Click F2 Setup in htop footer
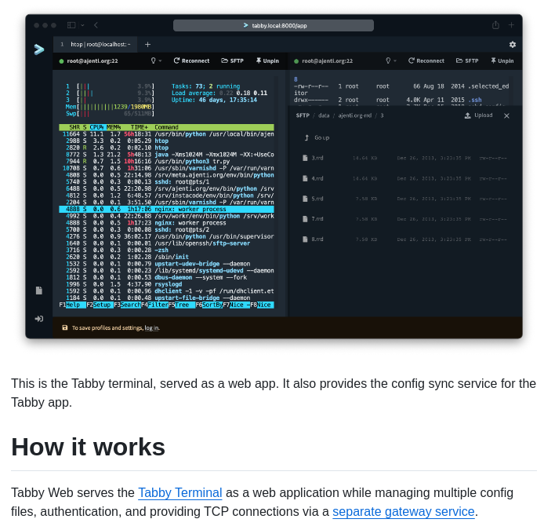Screen dimensions: 544x530 pyautogui.click(x=100, y=305)
